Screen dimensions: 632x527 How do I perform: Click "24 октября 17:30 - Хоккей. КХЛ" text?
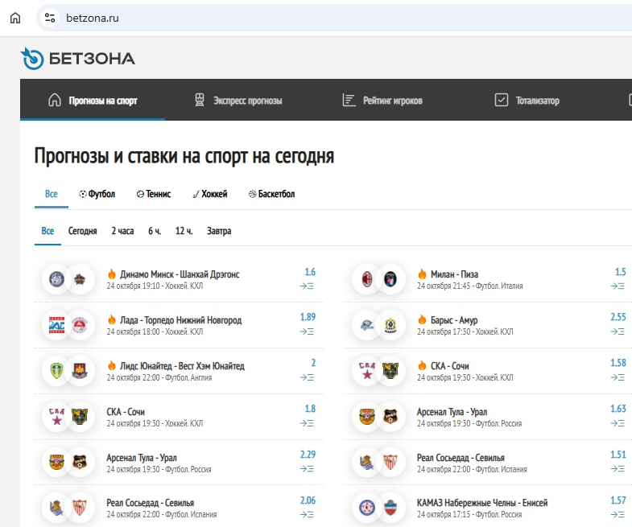pos(465,331)
